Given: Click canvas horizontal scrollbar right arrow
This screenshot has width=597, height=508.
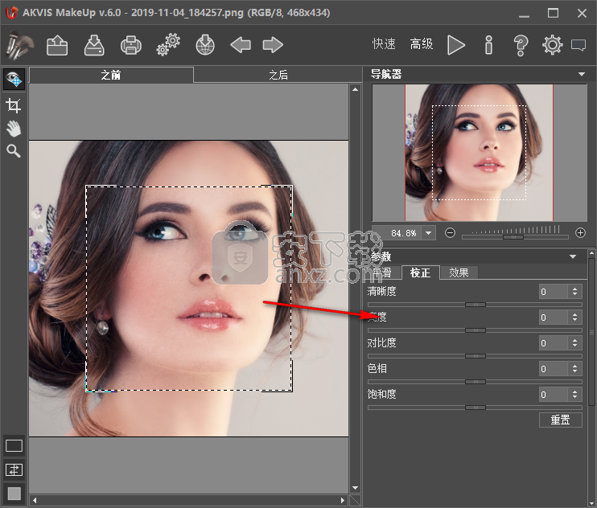Looking at the screenshot, I should pyautogui.click(x=343, y=500).
